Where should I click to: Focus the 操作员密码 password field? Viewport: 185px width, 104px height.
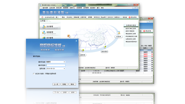pyautogui.click(x=56, y=65)
